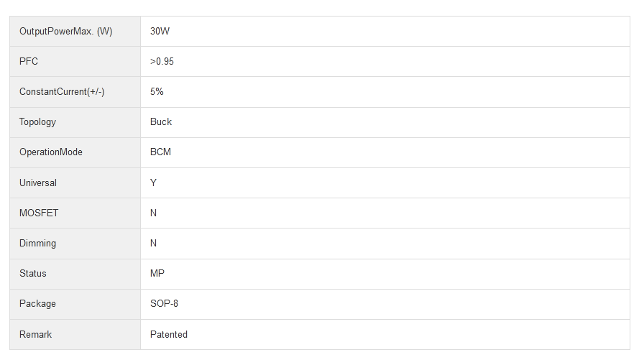Click the >0.95 PFC value

[162, 62]
